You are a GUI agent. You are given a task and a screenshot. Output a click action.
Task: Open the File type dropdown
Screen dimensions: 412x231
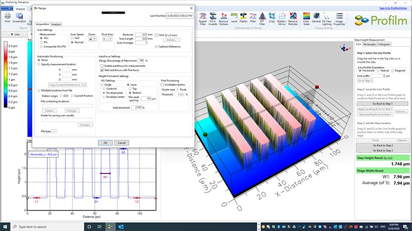(55, 131)
